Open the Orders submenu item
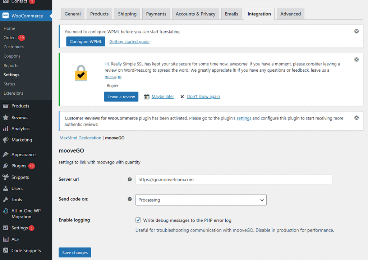 (10, 37)
